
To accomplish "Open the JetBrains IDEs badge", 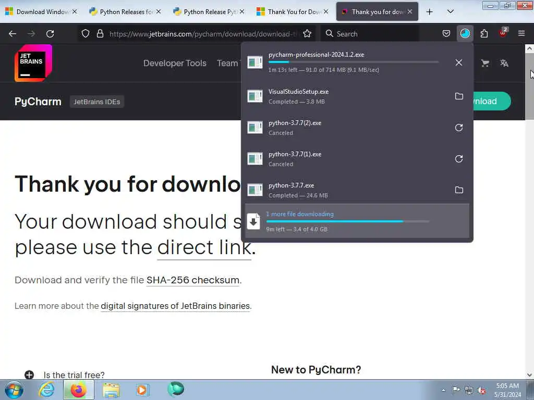I will (x=96, y=102).
